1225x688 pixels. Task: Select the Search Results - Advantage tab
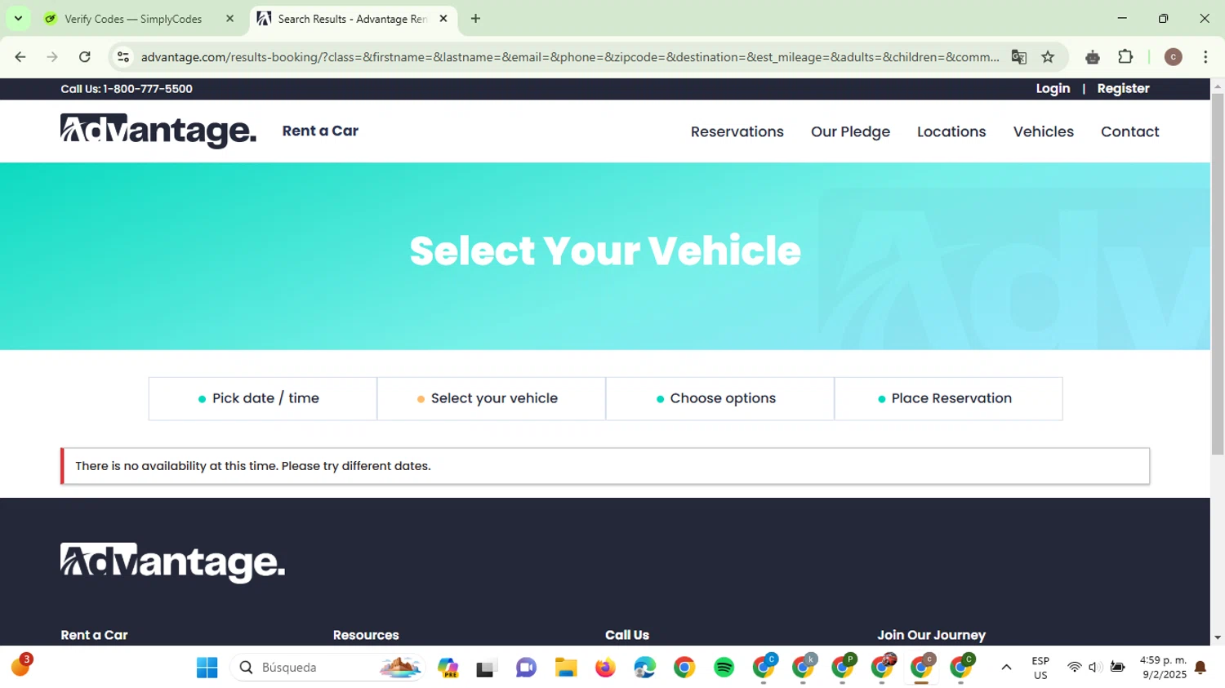click(352, 19)
